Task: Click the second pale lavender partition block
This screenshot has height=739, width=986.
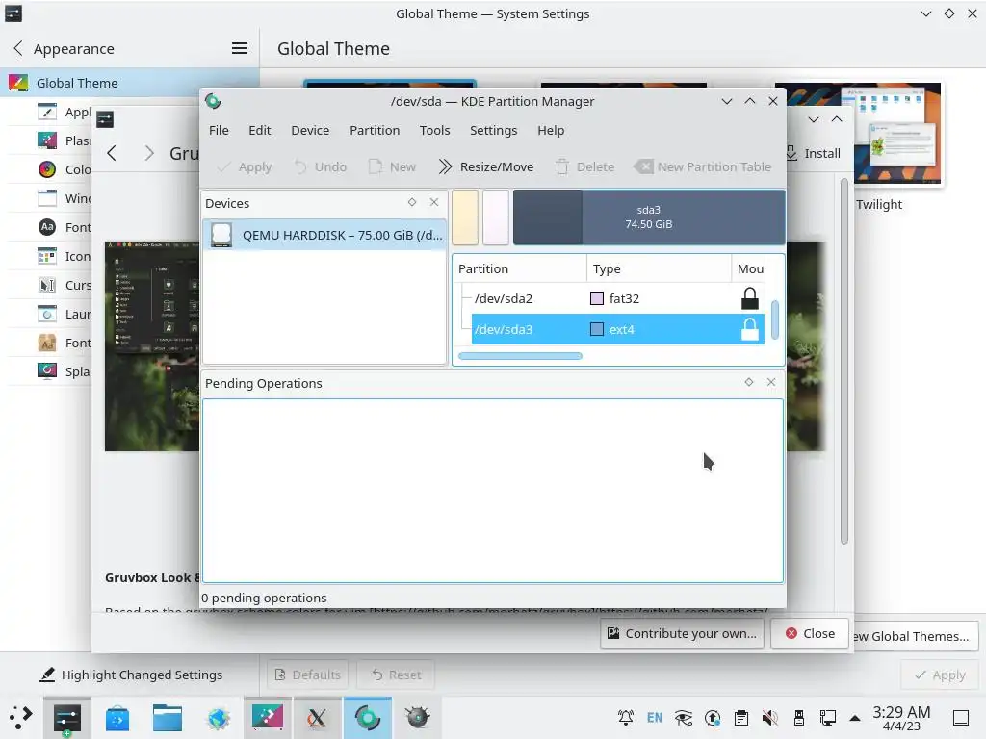Action: [x=496, y=217]
